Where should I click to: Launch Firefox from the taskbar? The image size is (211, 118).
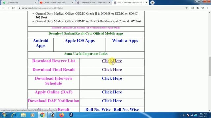(x=62, y=115)
